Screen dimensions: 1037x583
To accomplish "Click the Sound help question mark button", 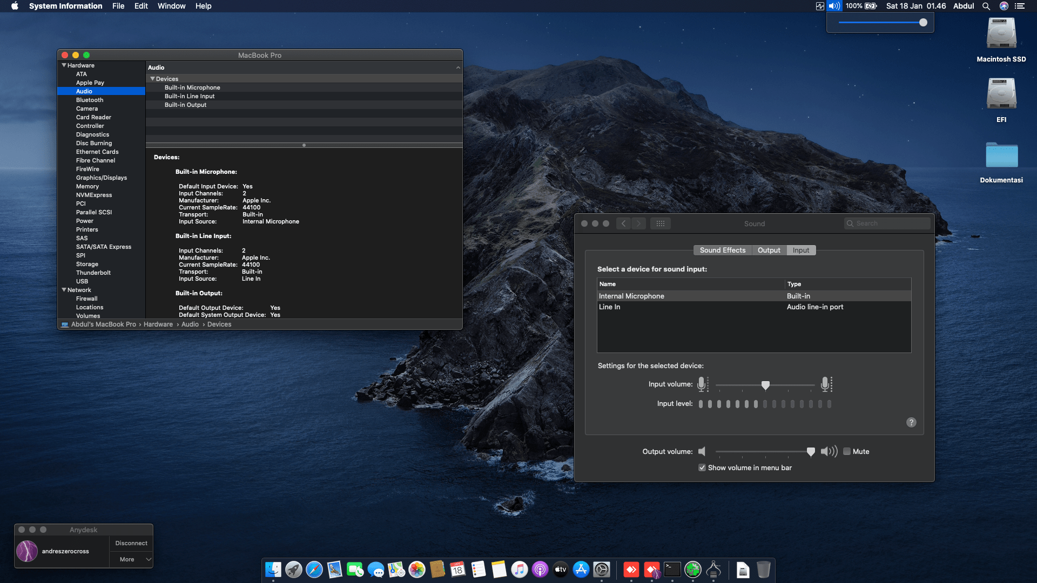I will (x=911, y=422).
